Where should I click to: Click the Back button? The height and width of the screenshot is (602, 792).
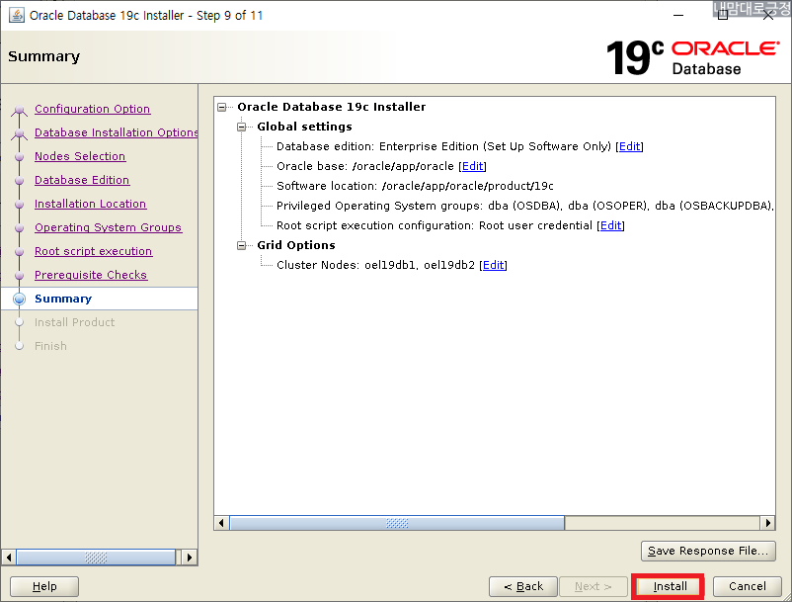523,586
